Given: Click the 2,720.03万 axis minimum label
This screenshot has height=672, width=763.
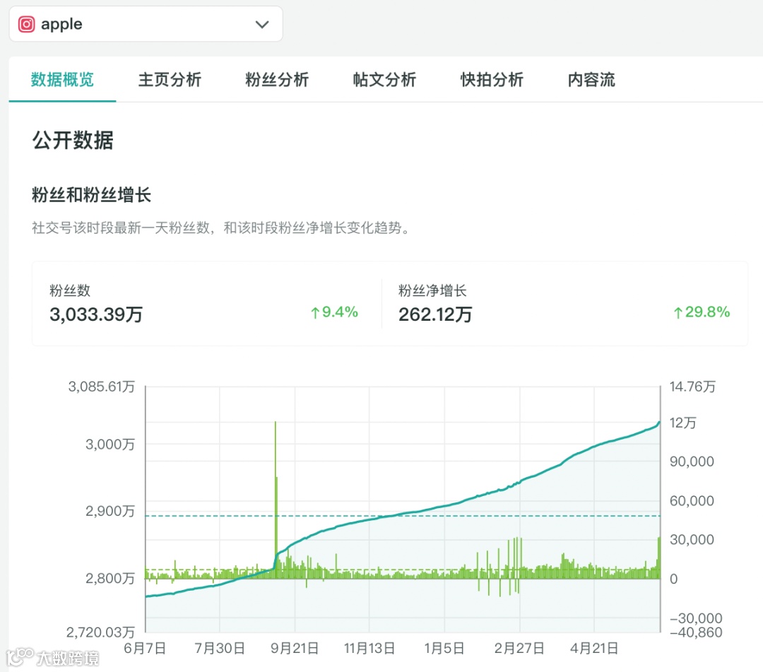Looking at the screenshot, I should coord(100,632).
